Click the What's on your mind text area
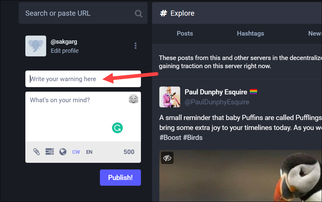The height and width of the screenshot is (202, 322). (x=83, y=116)
